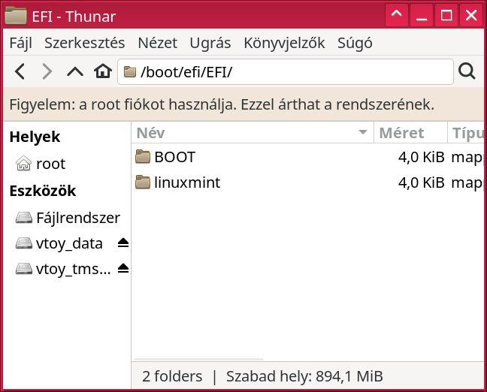Eject the vtoy_tms... drive

click(x=123, y=269)
